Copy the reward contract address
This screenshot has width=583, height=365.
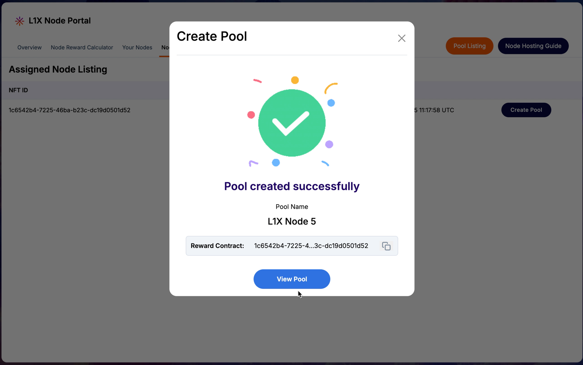(386, 246)
